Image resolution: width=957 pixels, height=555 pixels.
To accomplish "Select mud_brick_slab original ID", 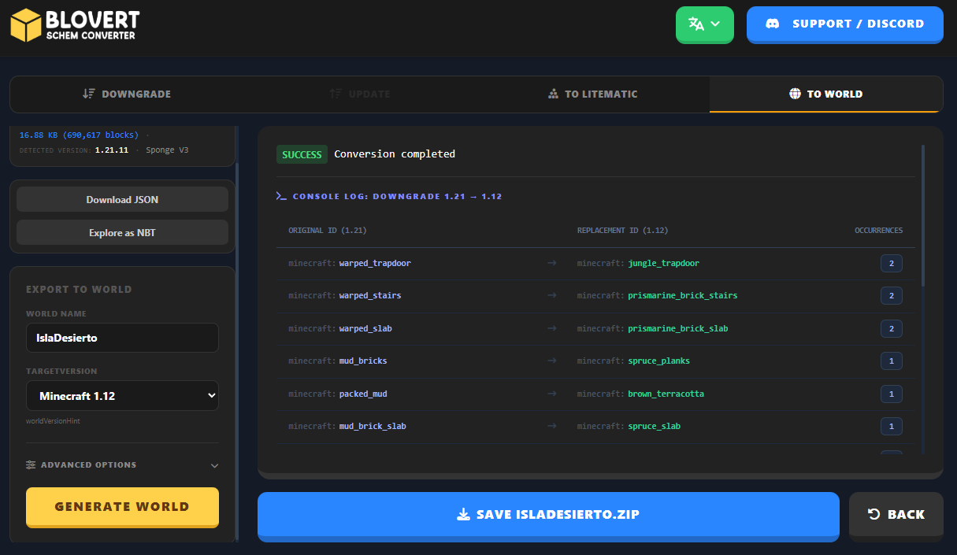I will coord(373,426).
